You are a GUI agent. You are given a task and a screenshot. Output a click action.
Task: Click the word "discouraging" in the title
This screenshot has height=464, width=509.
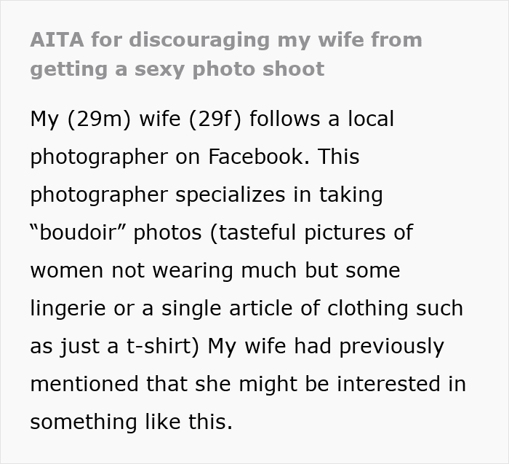199,41
